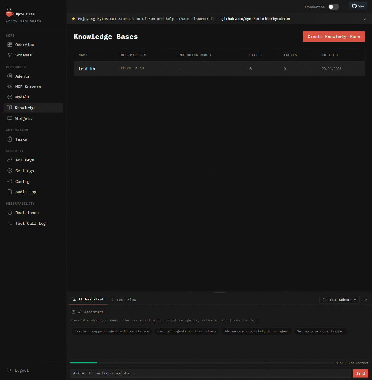The height and width of the screenshot is (380, 372).
Task: Open the test-kb knowledge base row
Action: 219,69
